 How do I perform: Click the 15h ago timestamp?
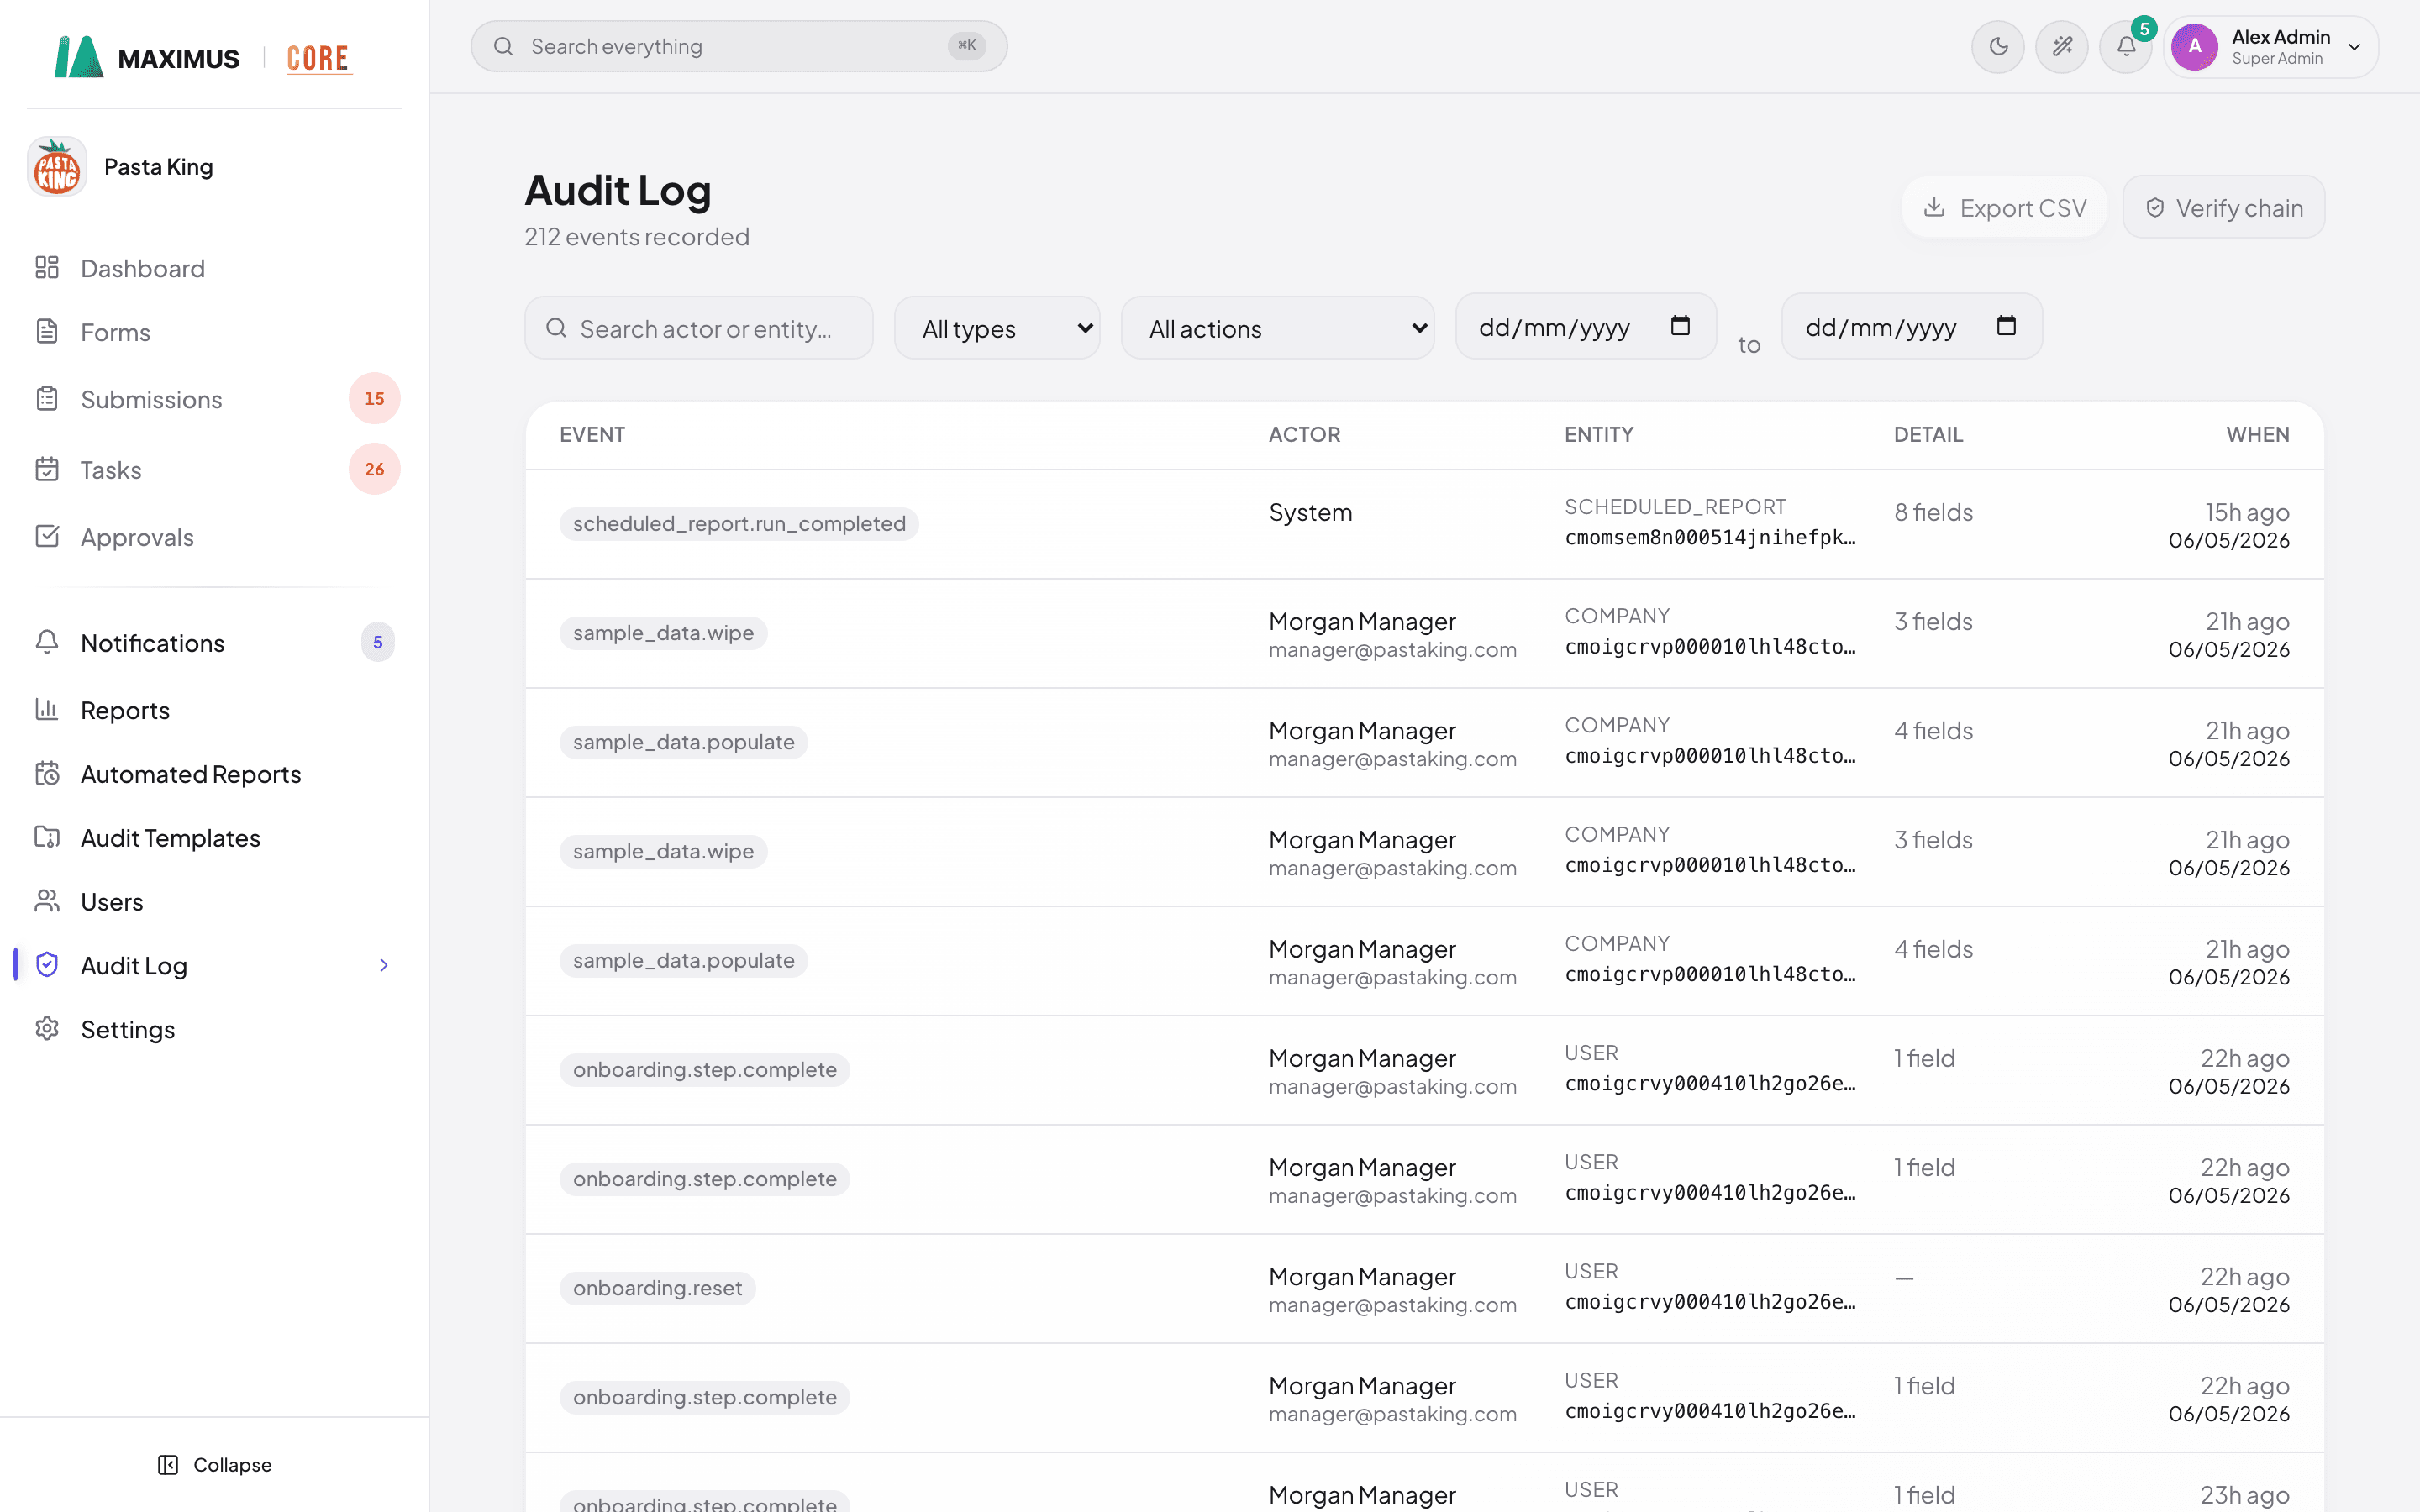[2247, 512]
